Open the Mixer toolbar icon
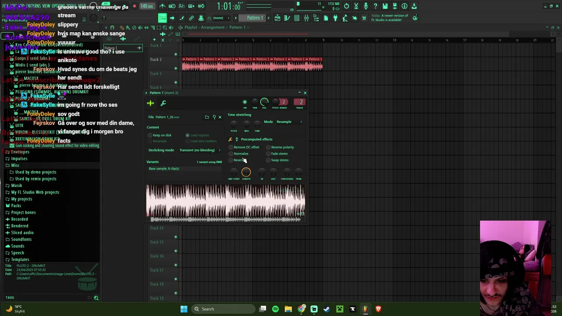This screenshot has width=562, height=316. 306,18
